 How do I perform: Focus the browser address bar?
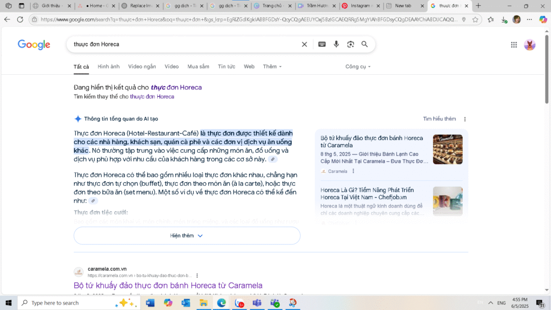point(249,20)
